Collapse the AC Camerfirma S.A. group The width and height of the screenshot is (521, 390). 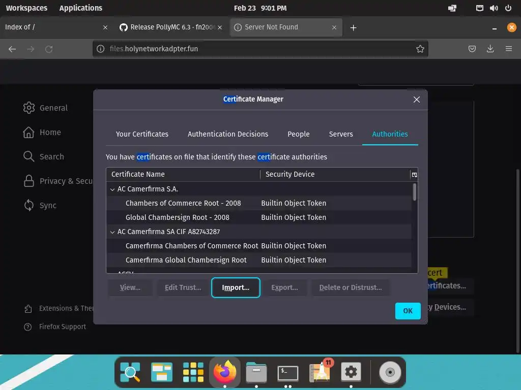point(112,189)
